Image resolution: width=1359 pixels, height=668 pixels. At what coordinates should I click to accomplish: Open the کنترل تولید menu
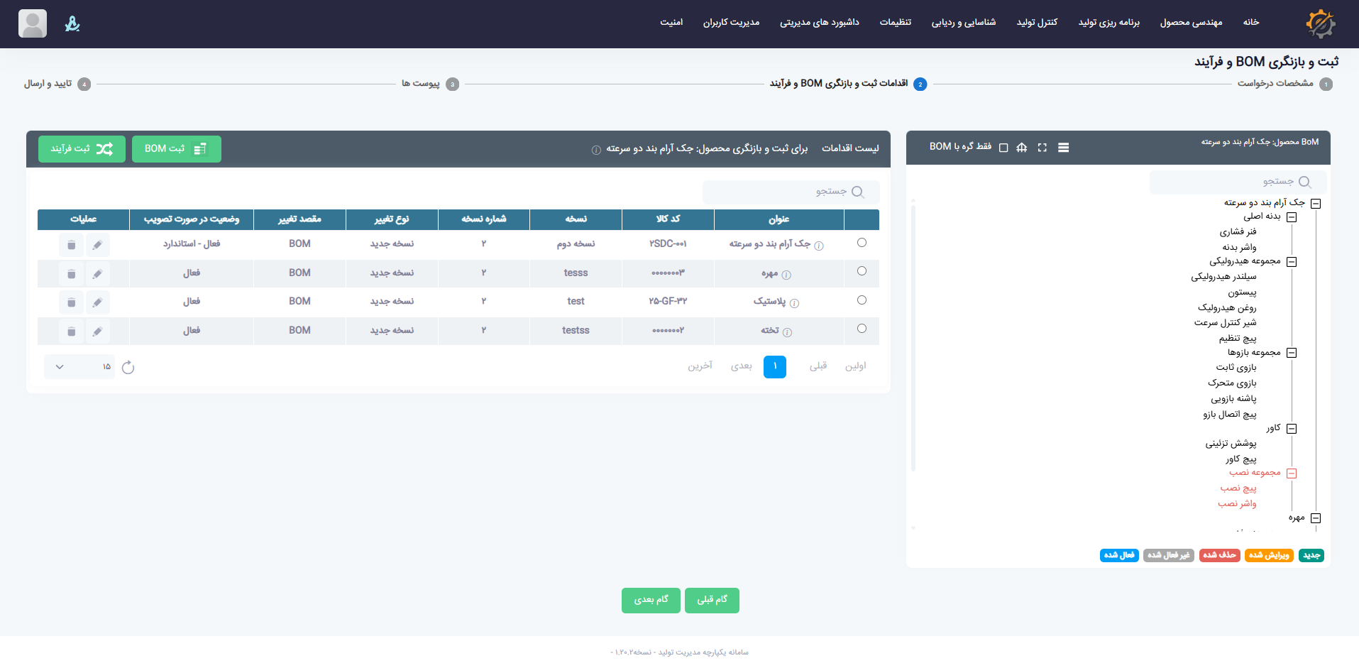click(1037, 23)
